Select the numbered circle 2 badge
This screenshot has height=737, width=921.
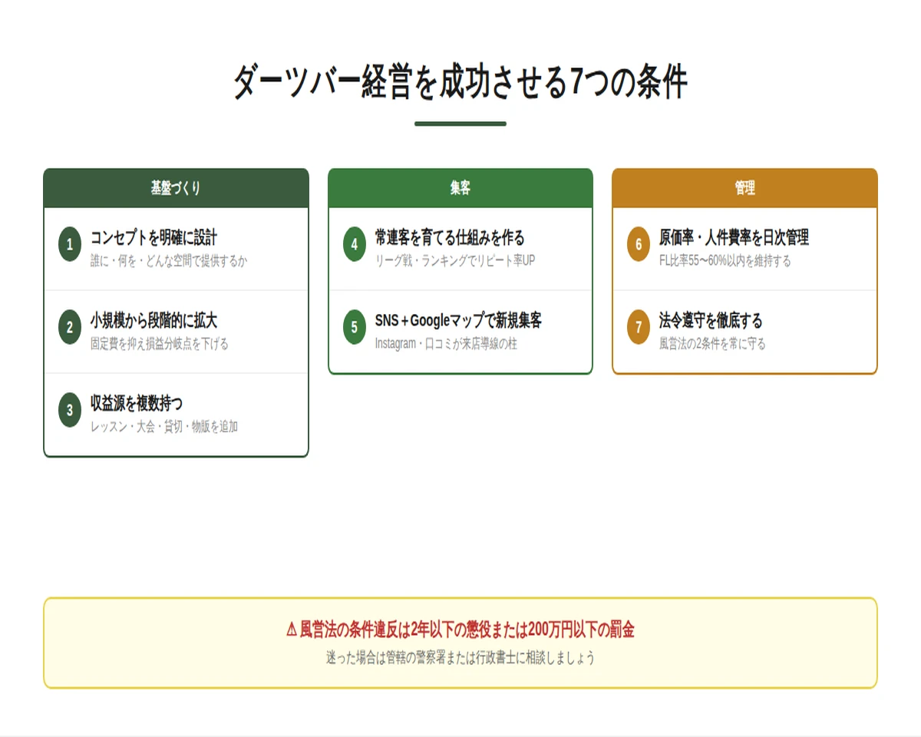pos(69,327)
